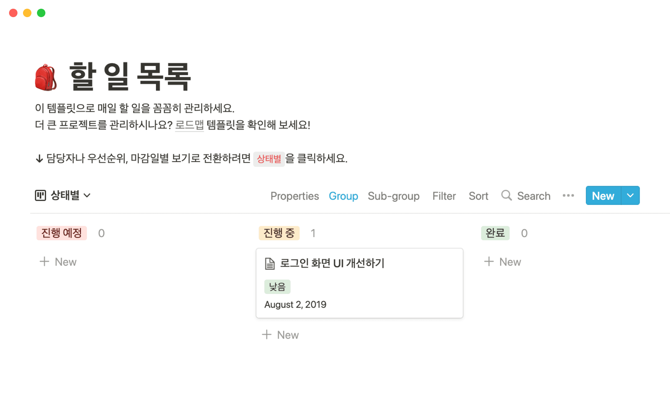Open the 로그인 화면 UI 개선하기 card
The image size is (670, 419).
pyautogui.click(x=332, y=263)
